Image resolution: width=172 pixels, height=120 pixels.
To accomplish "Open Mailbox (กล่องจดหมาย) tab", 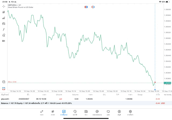I will point(97,112).
